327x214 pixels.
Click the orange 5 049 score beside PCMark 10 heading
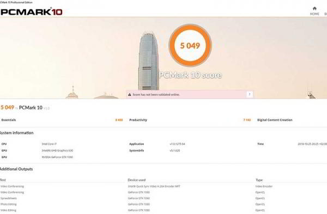pos(7,107)
